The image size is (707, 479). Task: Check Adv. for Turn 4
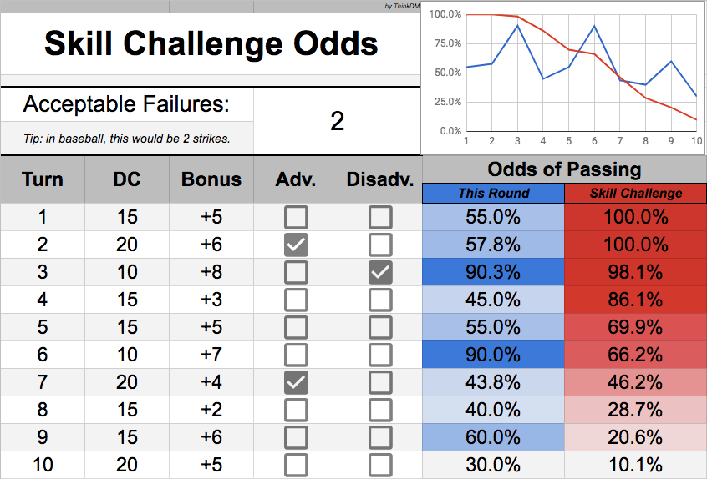tap(296, 300)
